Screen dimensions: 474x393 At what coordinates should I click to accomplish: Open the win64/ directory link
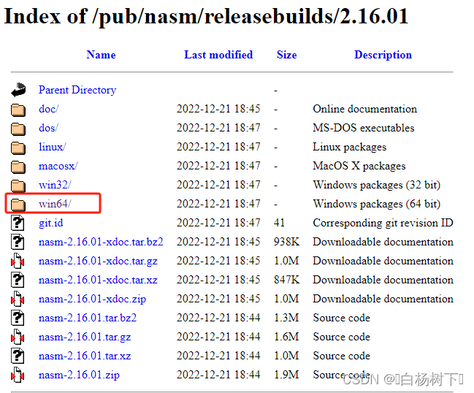point(55,204)
